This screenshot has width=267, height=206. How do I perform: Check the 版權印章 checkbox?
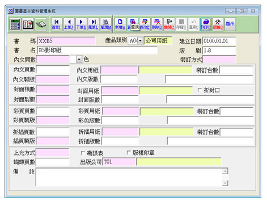129,153
